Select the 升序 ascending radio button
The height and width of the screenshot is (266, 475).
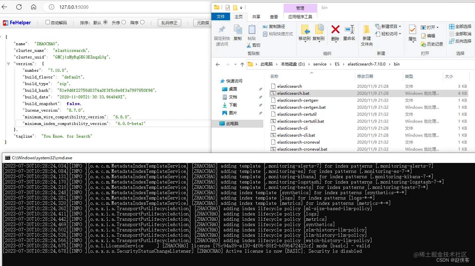pos(124,22)
